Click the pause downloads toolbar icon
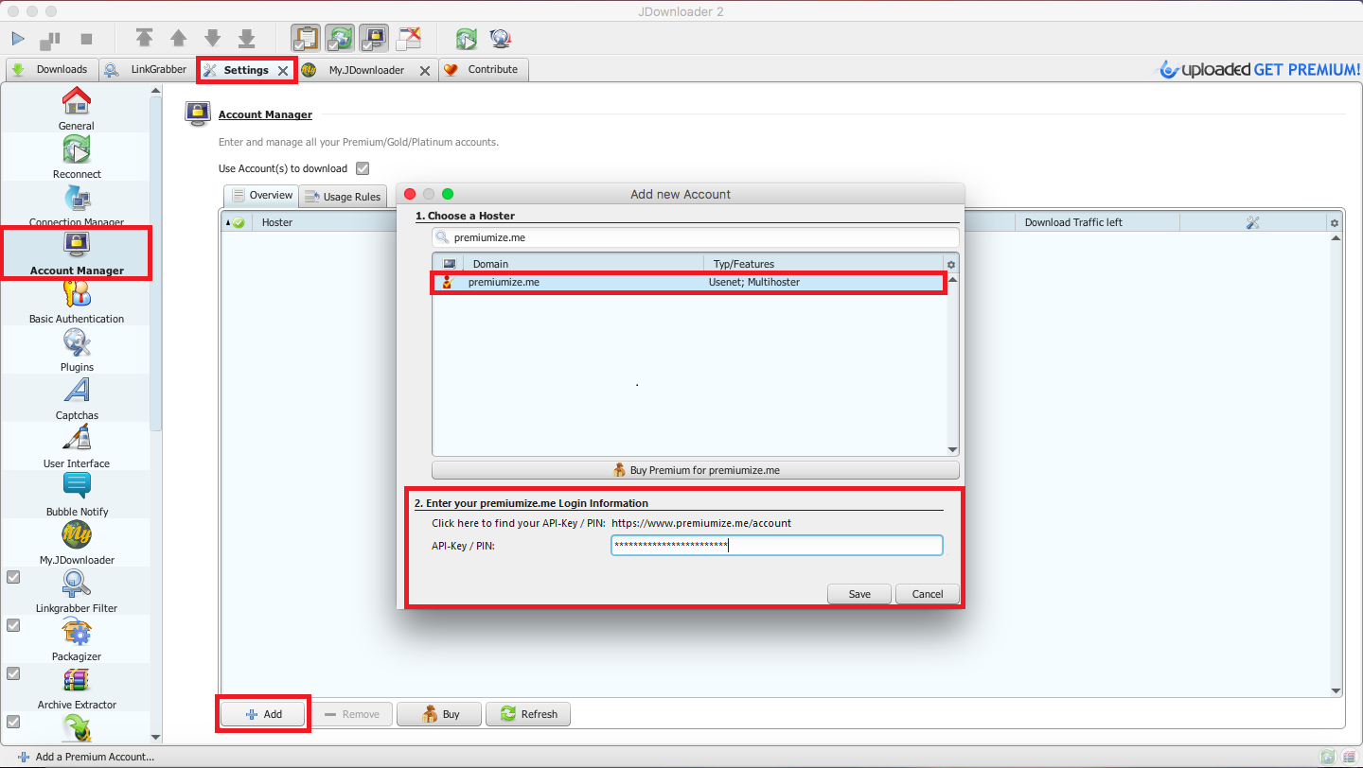 50,39
